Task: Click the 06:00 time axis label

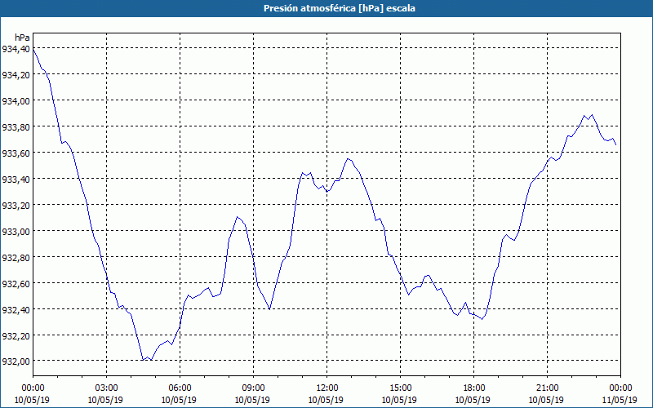Action: (x=180, y=388)
